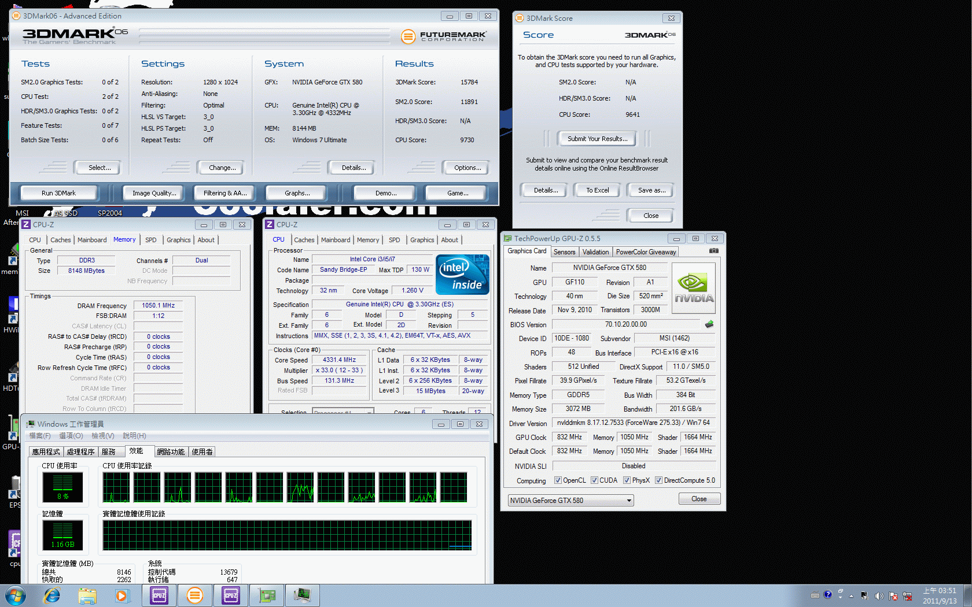Click the BIOS save chip icon
Screen dimensions: 972x607
pos(709,324)
